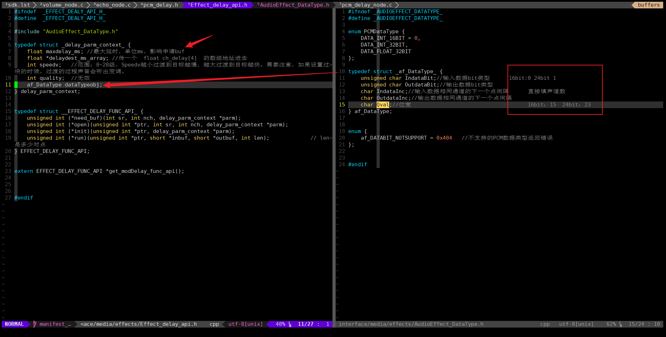Click the Effect_delay_api.h file path in statusline
The width and height of the screenshot is (666, 337).
coord(139,324)
